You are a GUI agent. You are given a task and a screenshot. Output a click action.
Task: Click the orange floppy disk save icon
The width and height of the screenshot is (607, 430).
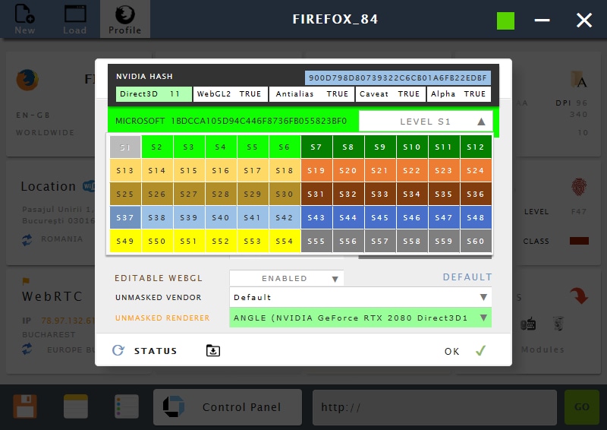click(25, 406)
